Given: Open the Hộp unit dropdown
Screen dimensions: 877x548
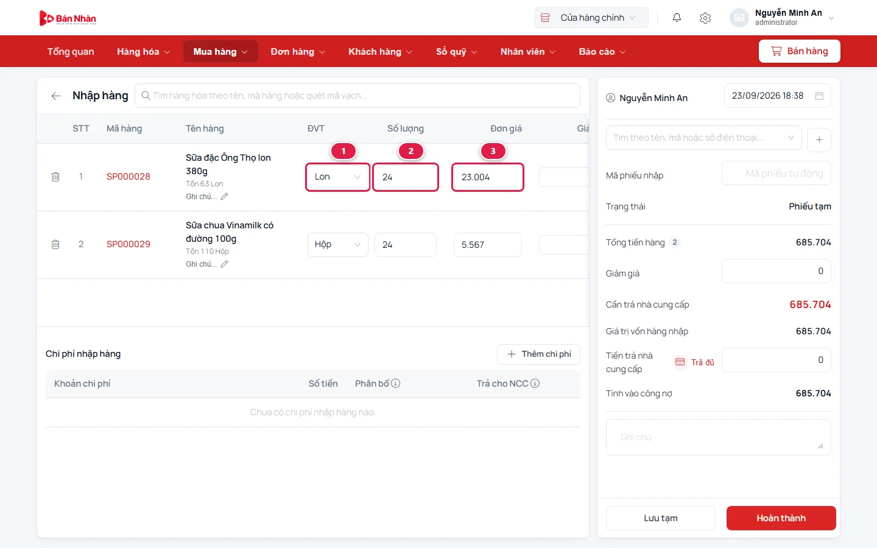Looking at the screenshot, I should click(338, 245).
